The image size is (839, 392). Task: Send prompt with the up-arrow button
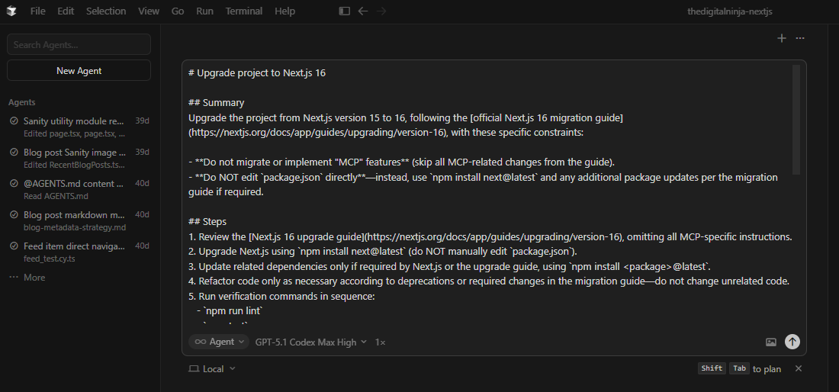coord(792,342)
